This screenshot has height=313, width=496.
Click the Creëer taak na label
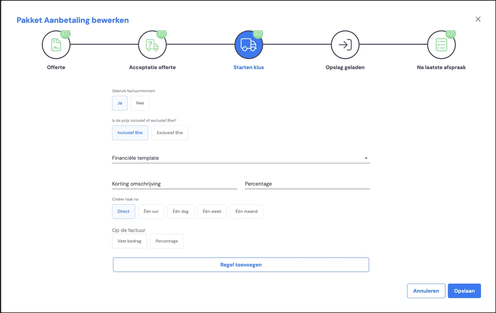coord(125,199)
